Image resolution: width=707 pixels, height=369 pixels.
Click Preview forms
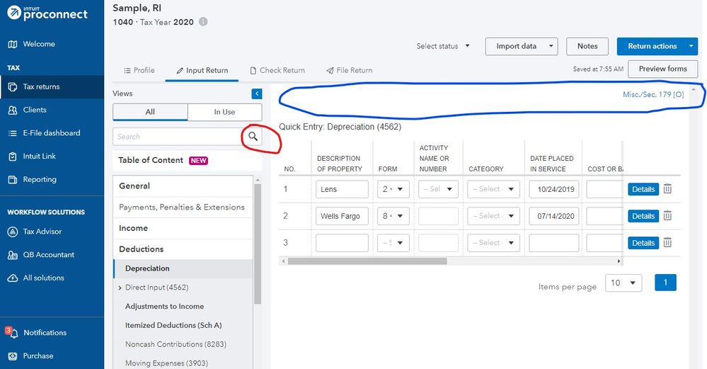[x=662, y=69]
